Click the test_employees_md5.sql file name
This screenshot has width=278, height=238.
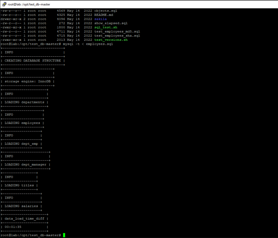[x=117, y=31]
